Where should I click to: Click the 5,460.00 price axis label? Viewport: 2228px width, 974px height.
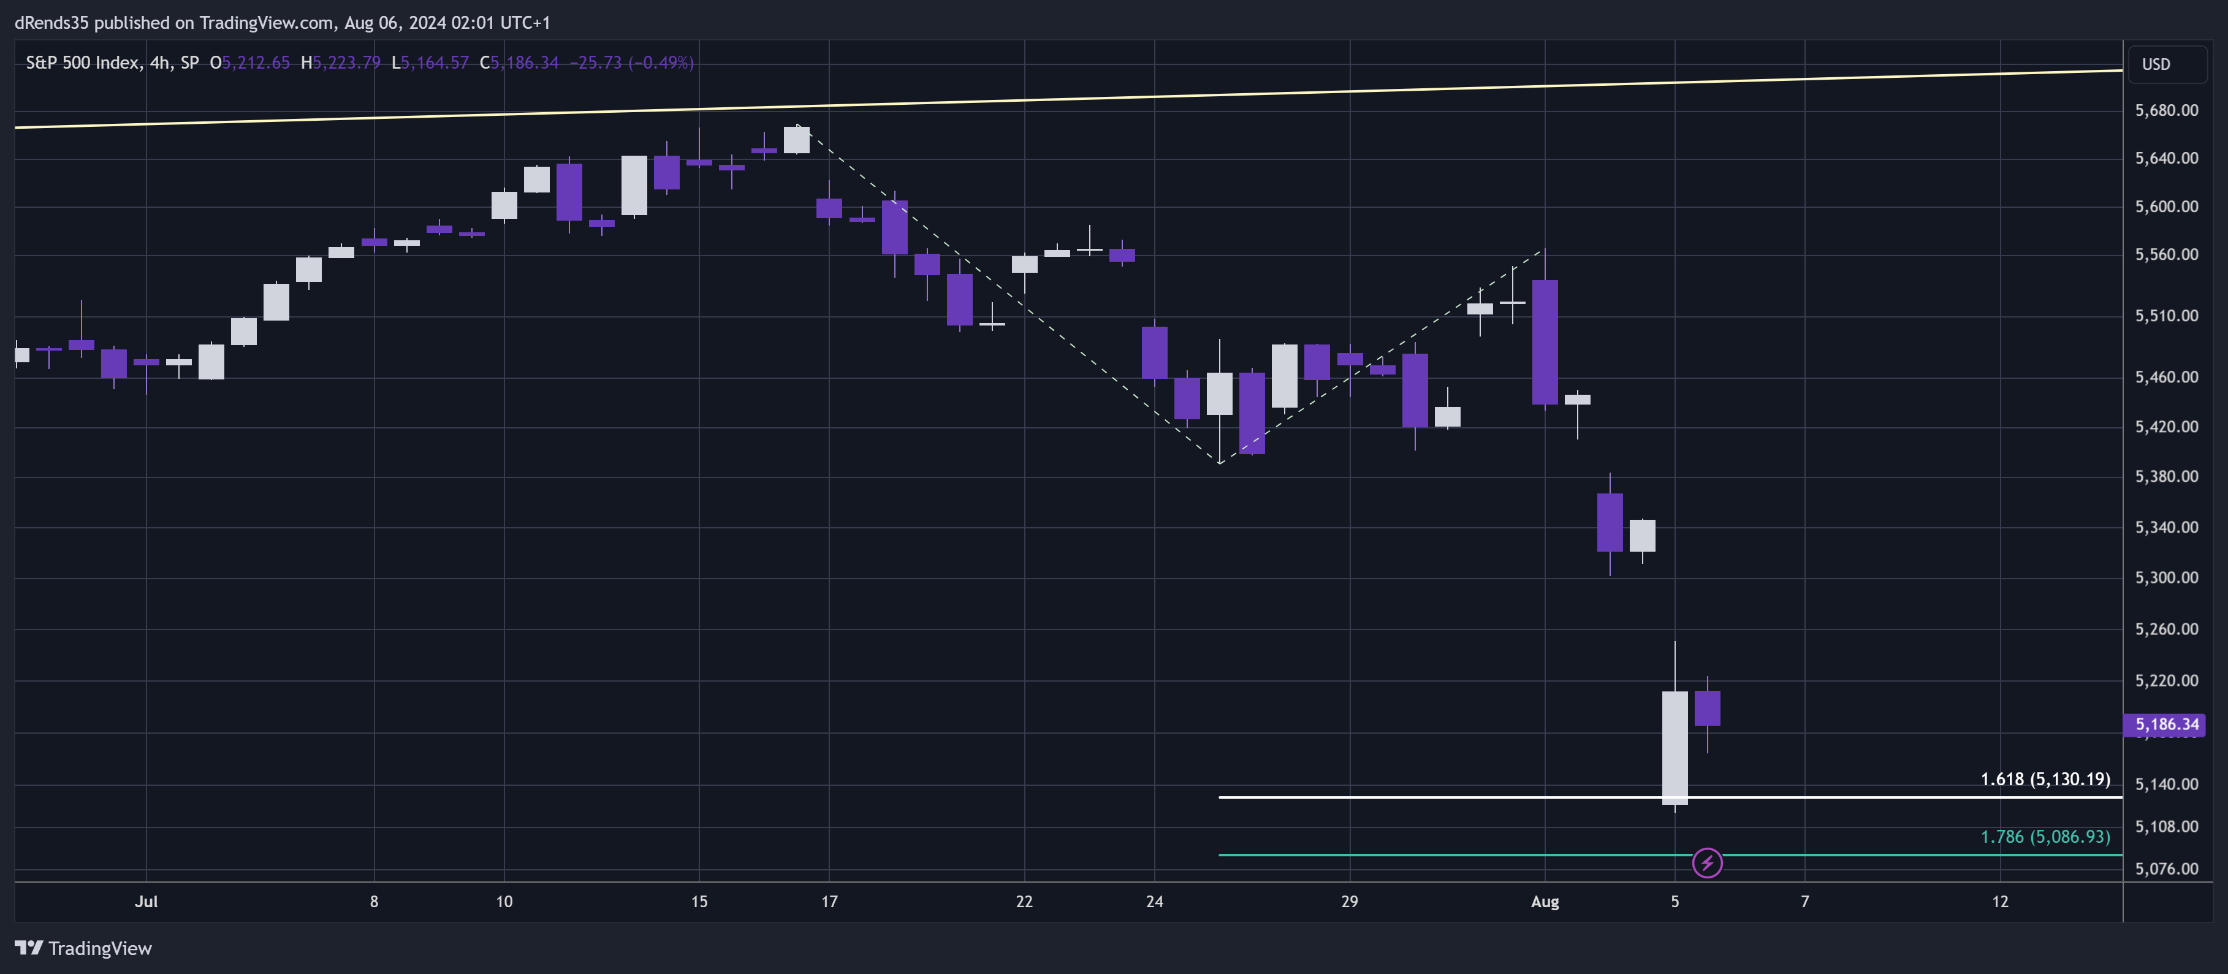click(x=2167, y=376)
